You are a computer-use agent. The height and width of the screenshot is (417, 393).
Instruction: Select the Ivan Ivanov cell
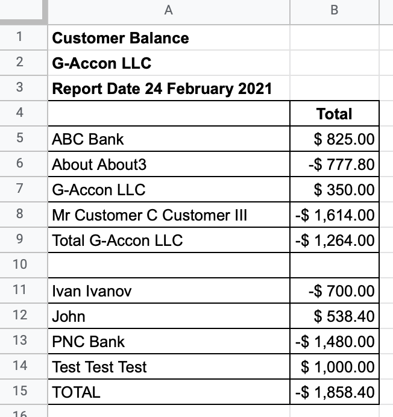pyautogui.click(x=169, y=290)
